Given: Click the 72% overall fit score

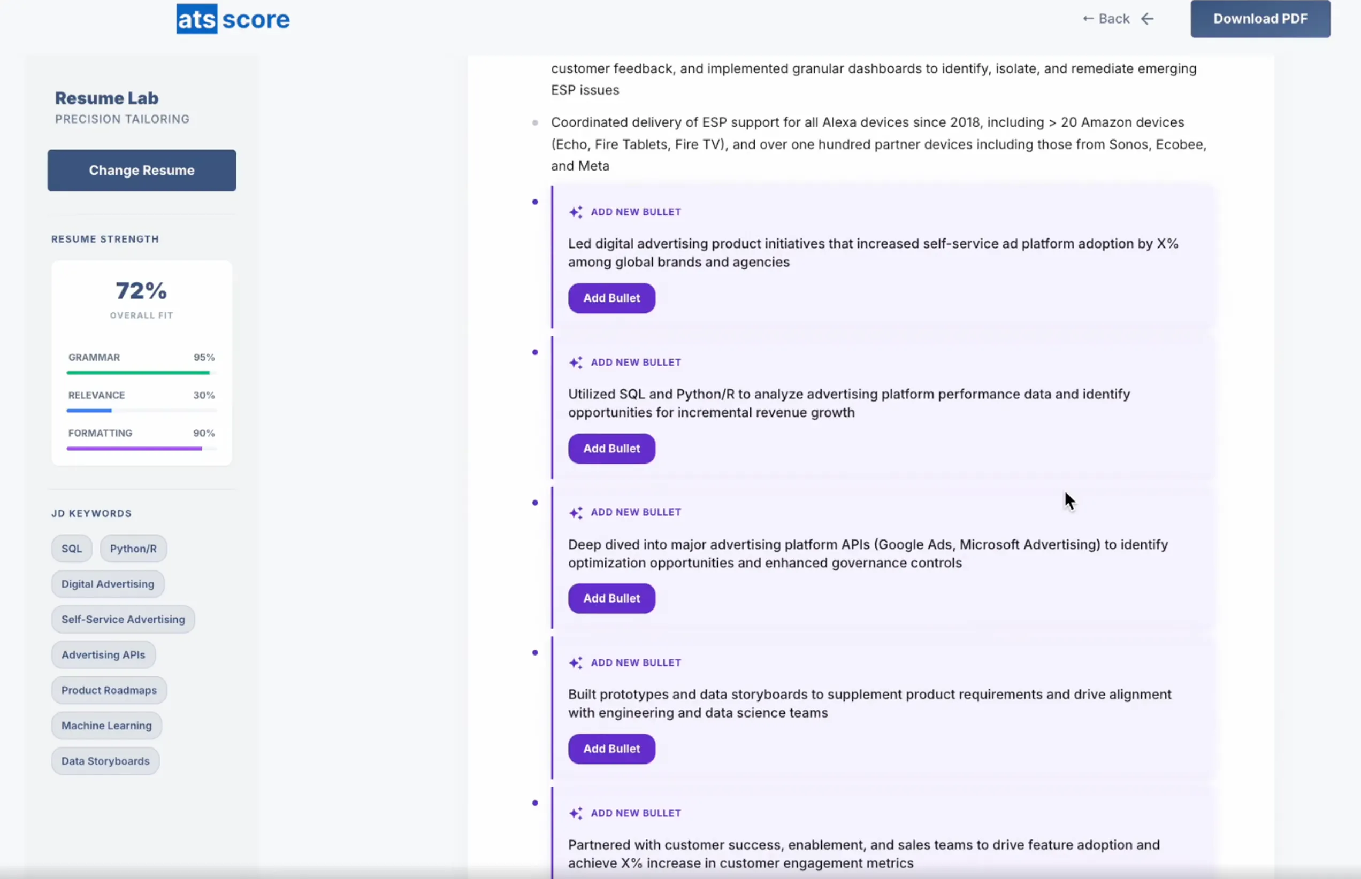Looking at the screenshot, I should (x=142, y=290).
